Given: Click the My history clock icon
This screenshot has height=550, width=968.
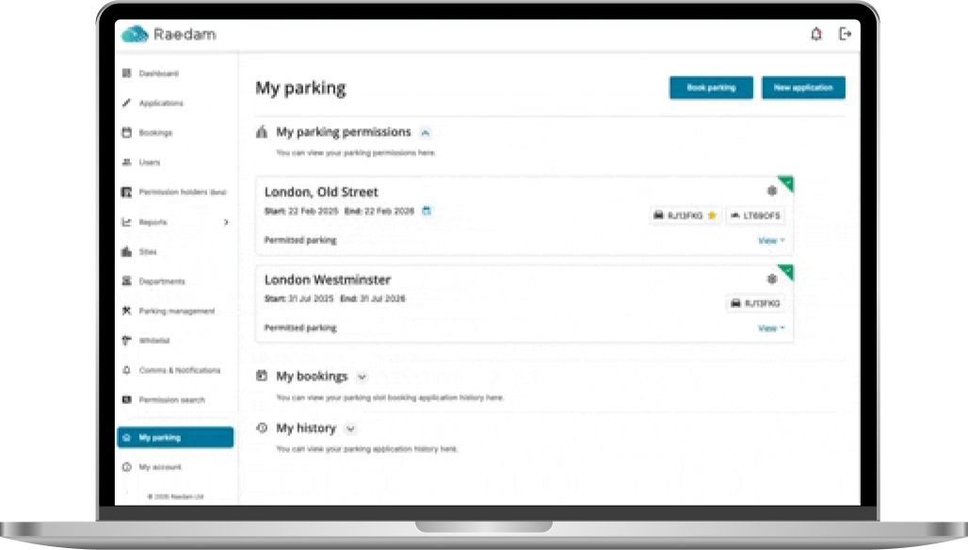Looking at the screenshot, I should [x=262, y=428].
